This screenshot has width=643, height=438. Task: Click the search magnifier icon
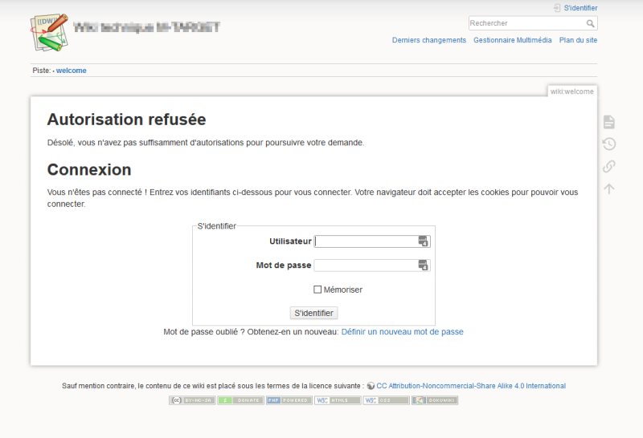pos(591,24)
